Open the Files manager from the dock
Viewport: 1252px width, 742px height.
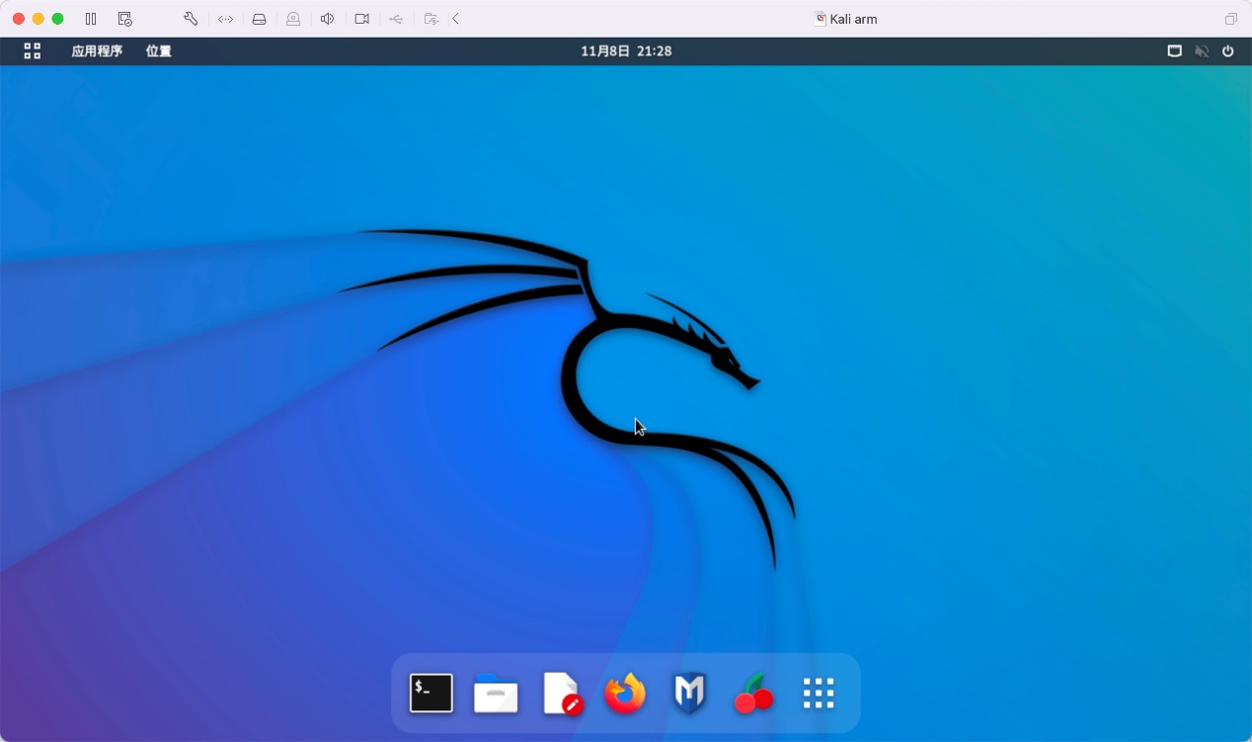click(496, 693)
